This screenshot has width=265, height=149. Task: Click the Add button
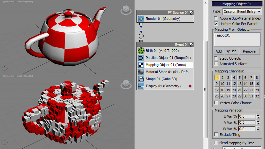[218, 51]
